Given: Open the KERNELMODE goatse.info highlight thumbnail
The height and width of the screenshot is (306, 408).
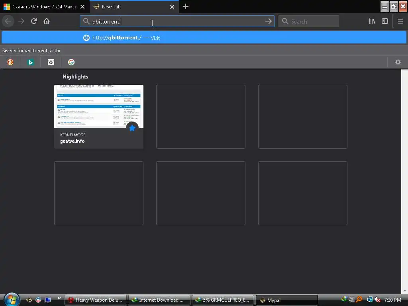Looking at the screenshot, I should click(x=99, y=106).
